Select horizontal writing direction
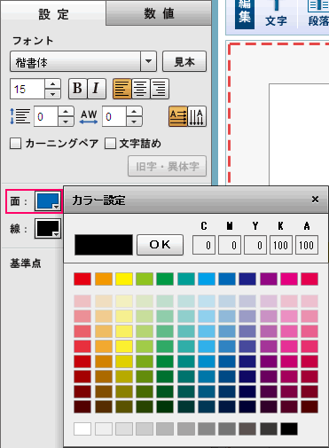 point(178,116)
